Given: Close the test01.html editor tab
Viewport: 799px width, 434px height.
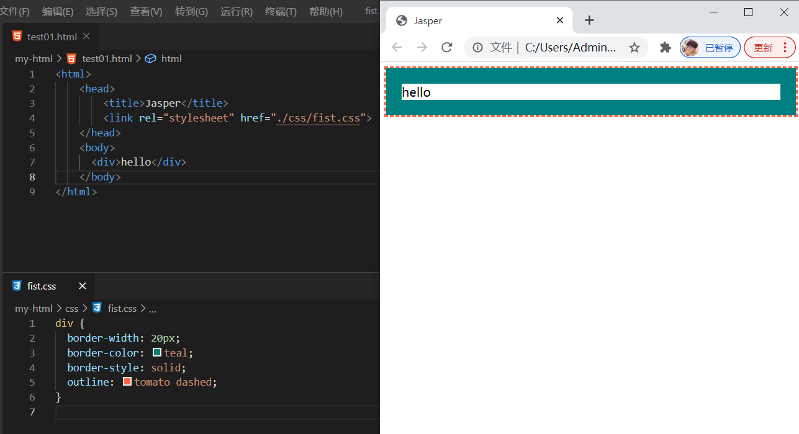Looking at the screenshot, I should tap(86, 37).
